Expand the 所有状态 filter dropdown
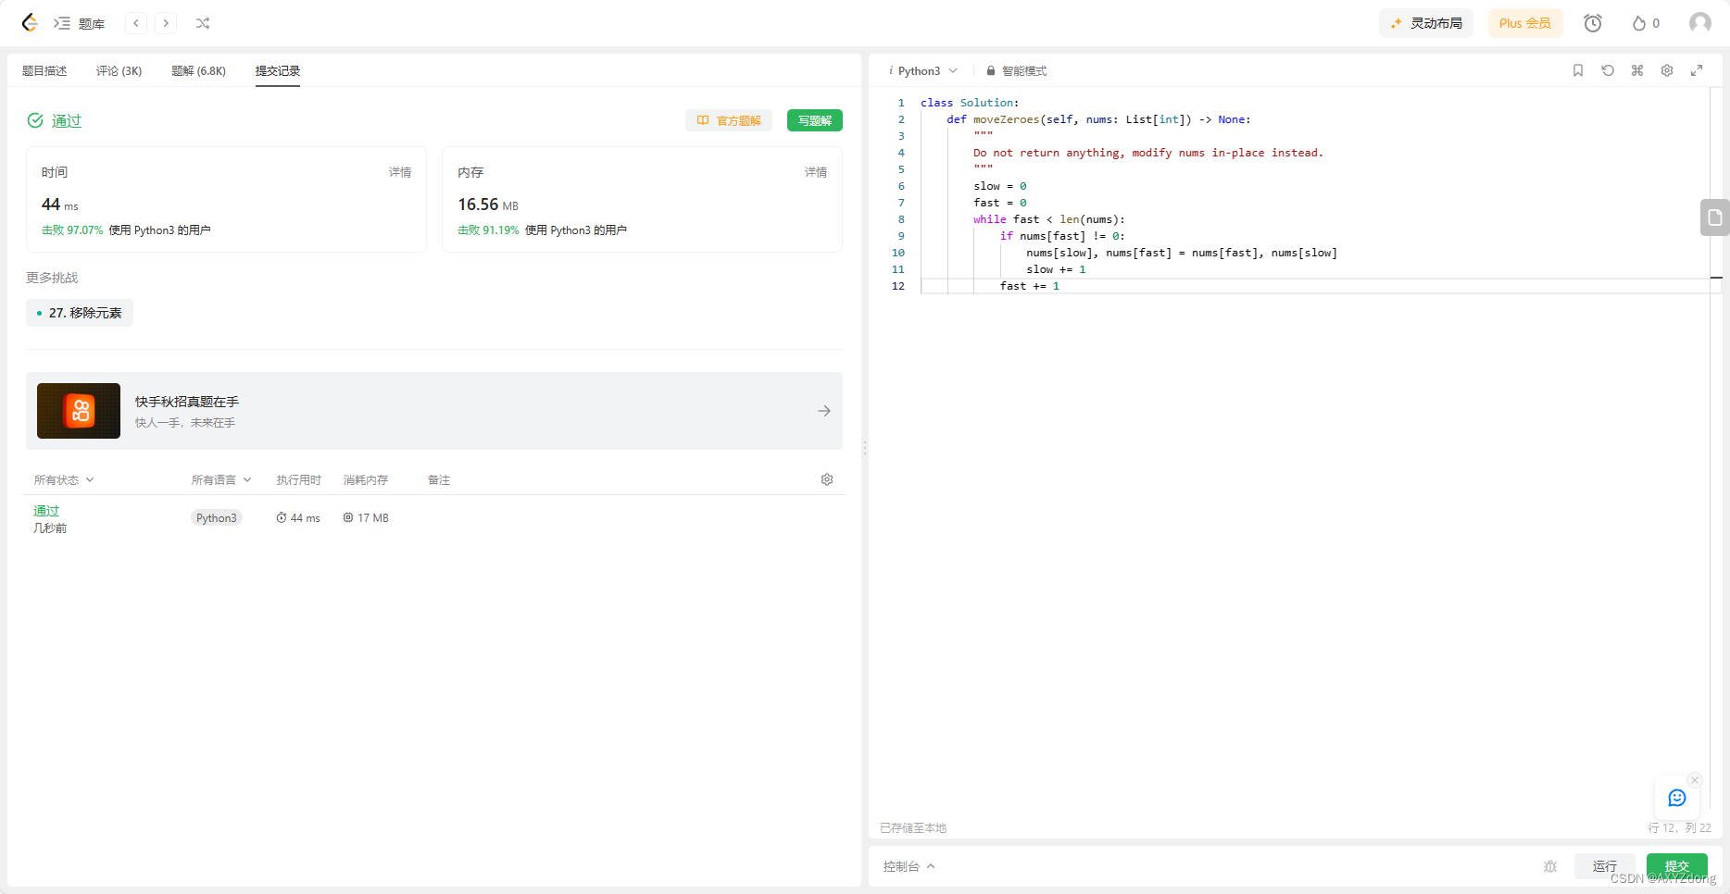The image size is (1730, 894). pos(64,479)
